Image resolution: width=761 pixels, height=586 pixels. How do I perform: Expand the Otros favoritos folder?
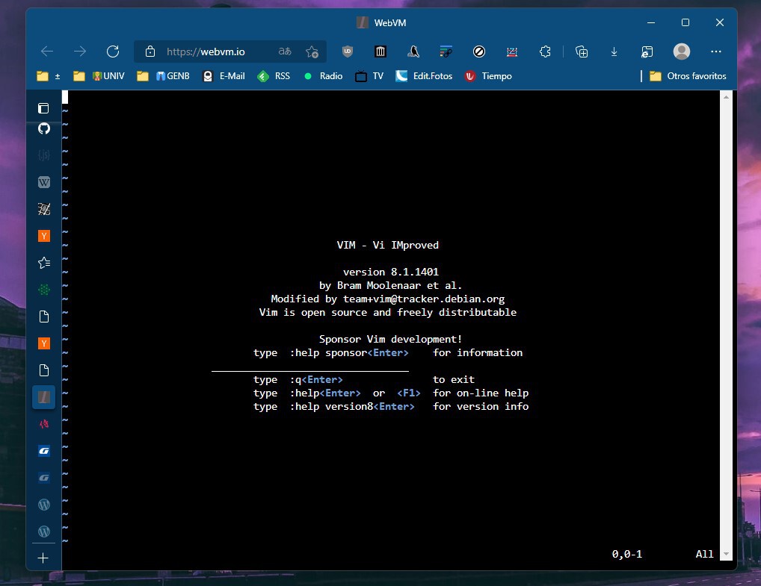point(687,75)
